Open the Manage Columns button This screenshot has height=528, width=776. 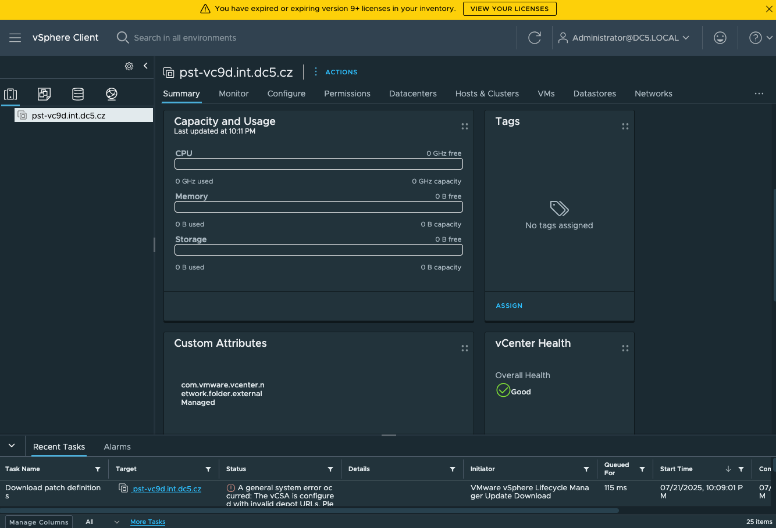pyautogui.click(x=39, y=522)
